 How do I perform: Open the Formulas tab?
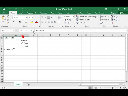point(43,13)
